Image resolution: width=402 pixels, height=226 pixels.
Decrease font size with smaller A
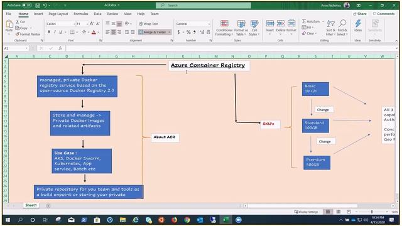click(98, 24)
